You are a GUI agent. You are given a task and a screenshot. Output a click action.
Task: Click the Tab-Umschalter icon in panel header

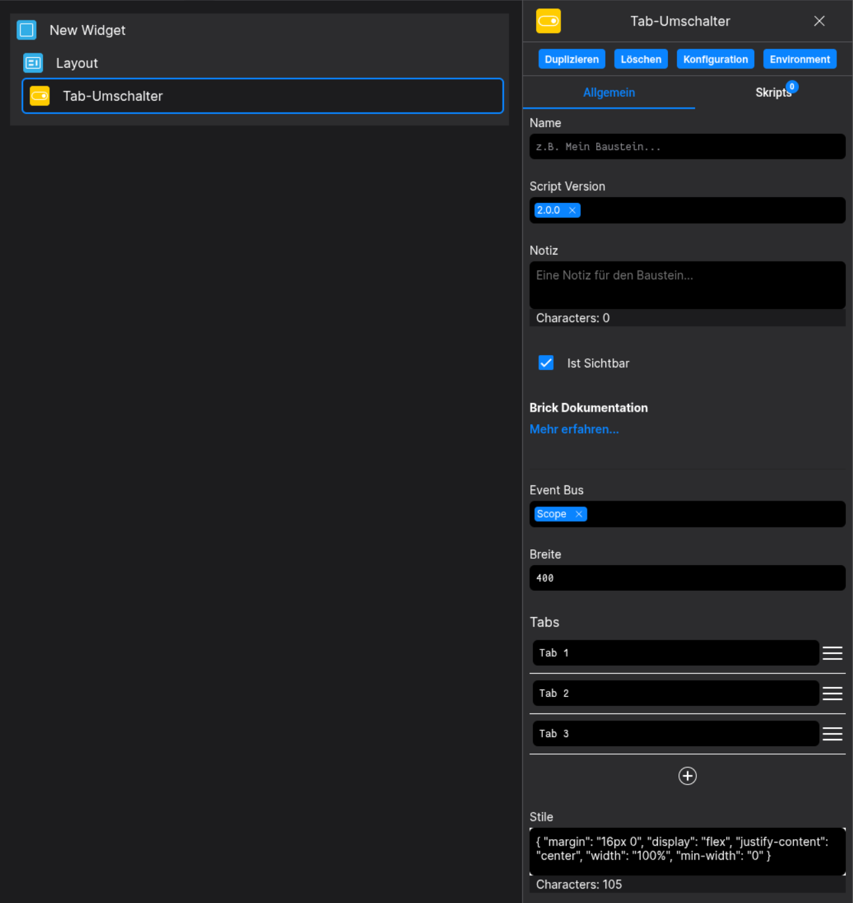[x=548, y=20]
